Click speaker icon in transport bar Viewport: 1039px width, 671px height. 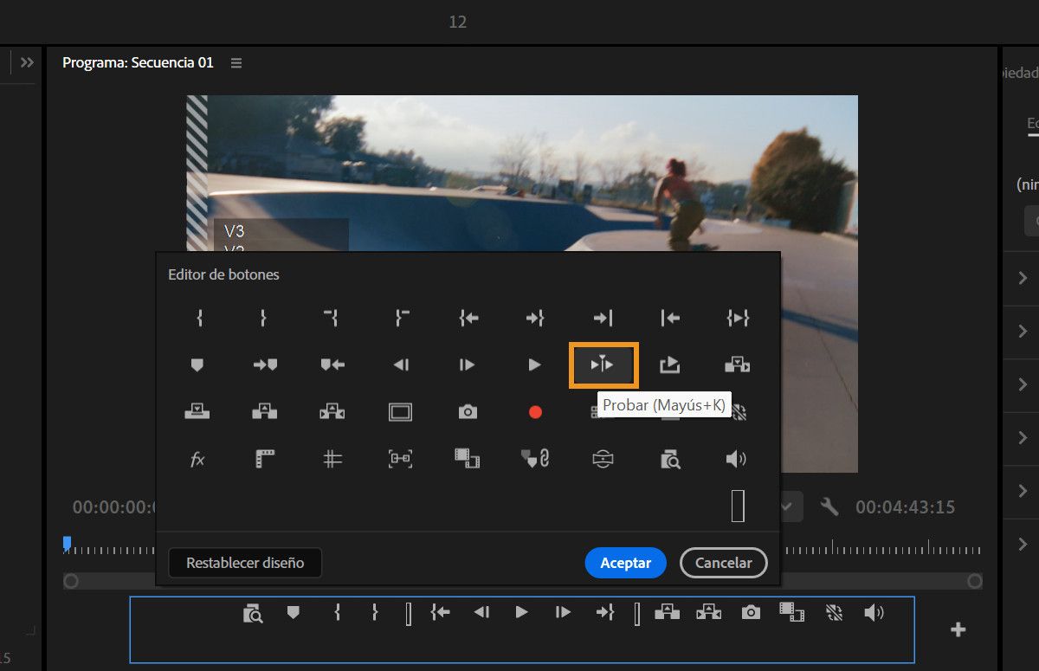click(874, 613)
